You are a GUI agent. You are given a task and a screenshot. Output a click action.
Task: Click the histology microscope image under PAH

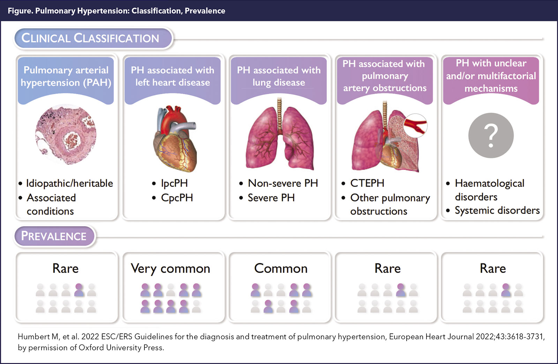click(x=66, y=135)
